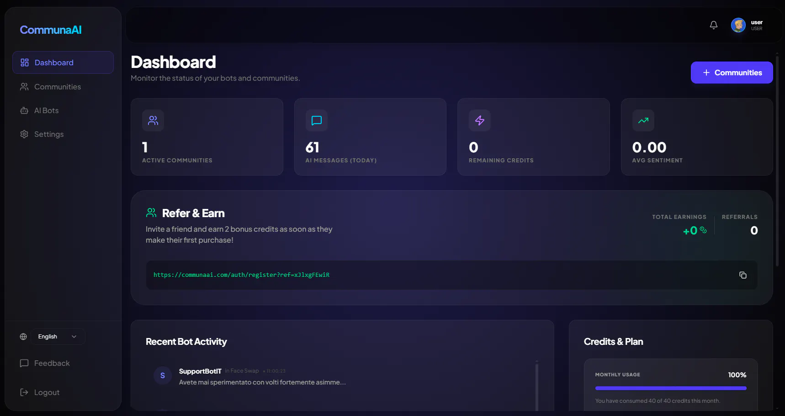Click the SupportBotIT avatar circle
This screenshot has width=785, height=416.
(163, 375)
